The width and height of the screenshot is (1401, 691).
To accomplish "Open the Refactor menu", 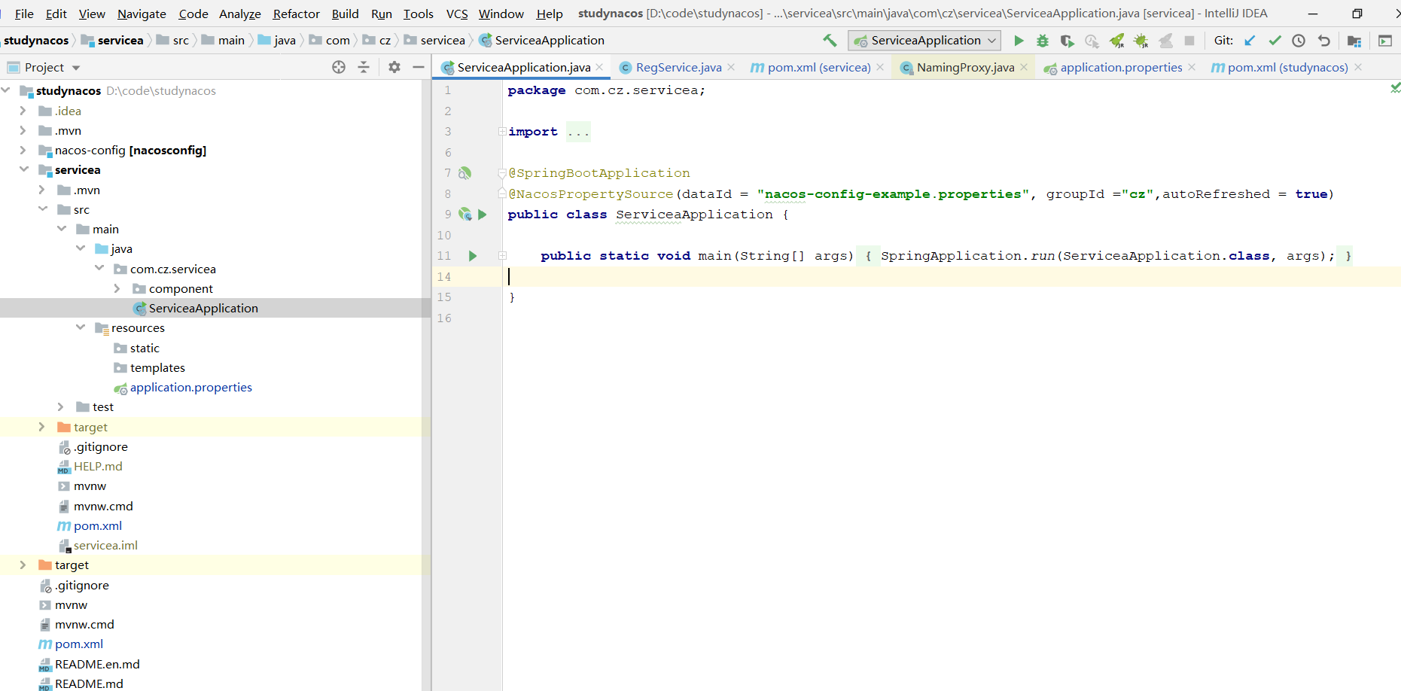I will point(296,14).
